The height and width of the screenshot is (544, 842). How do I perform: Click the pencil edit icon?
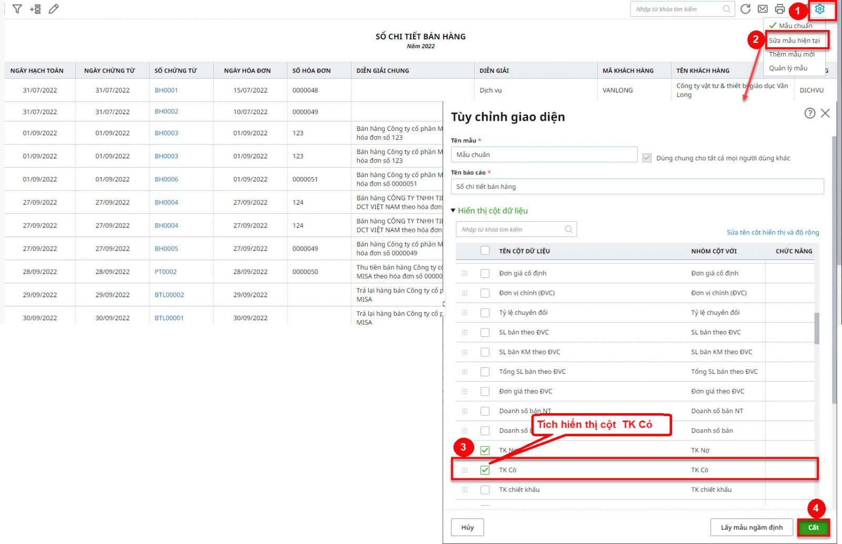coord(54,9)
